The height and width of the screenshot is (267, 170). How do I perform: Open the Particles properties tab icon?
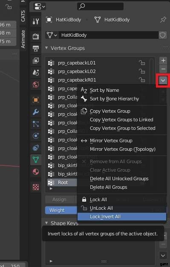point(36,124)
